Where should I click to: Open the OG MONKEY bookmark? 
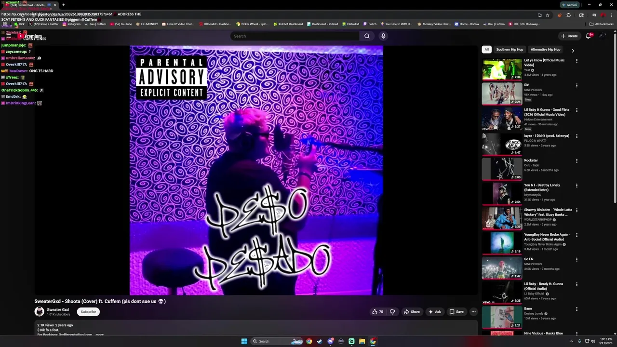tap(147, 24)
